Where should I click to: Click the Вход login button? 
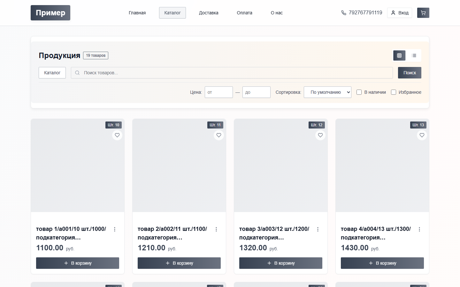pyautogui.click(x=400, y=13)
